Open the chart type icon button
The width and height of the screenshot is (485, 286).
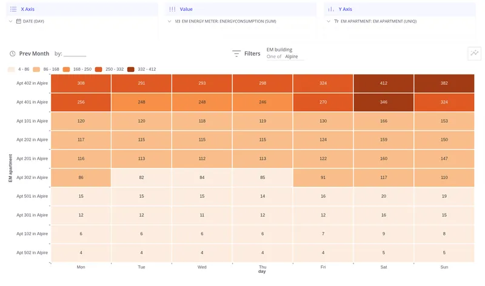coord(475,53)
